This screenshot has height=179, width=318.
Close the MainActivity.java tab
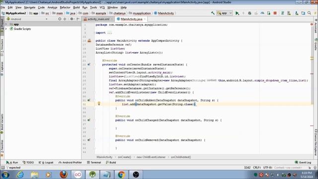coord(145,19)
